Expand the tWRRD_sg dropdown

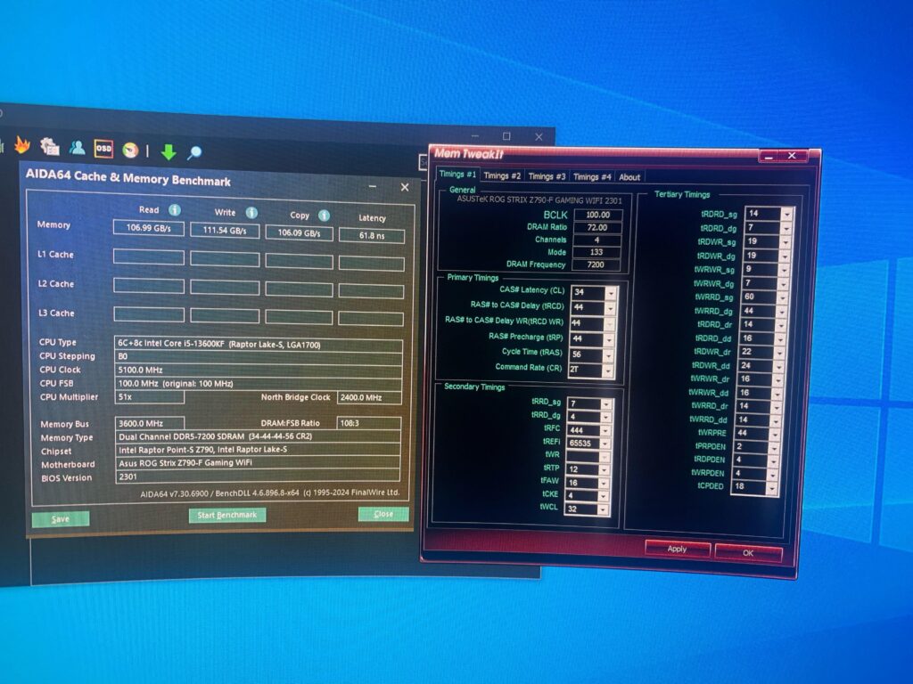783,297
